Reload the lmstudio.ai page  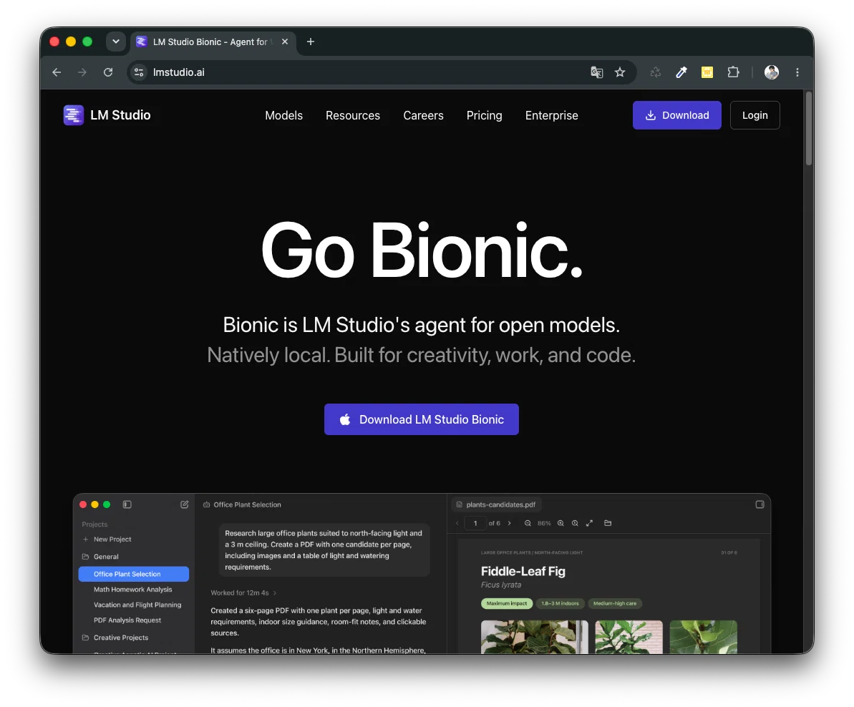click(108, 72)
